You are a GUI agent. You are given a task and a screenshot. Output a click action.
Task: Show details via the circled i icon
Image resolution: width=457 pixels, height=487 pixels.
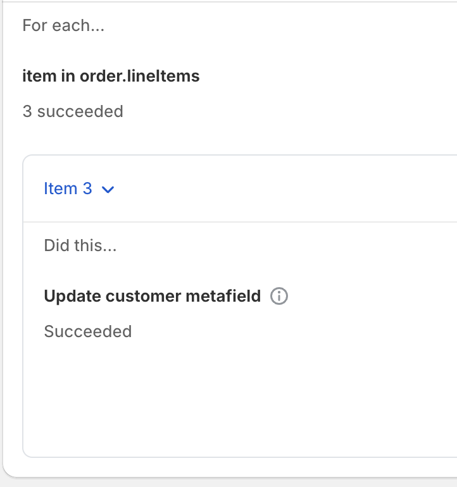(x=279, y=296)
